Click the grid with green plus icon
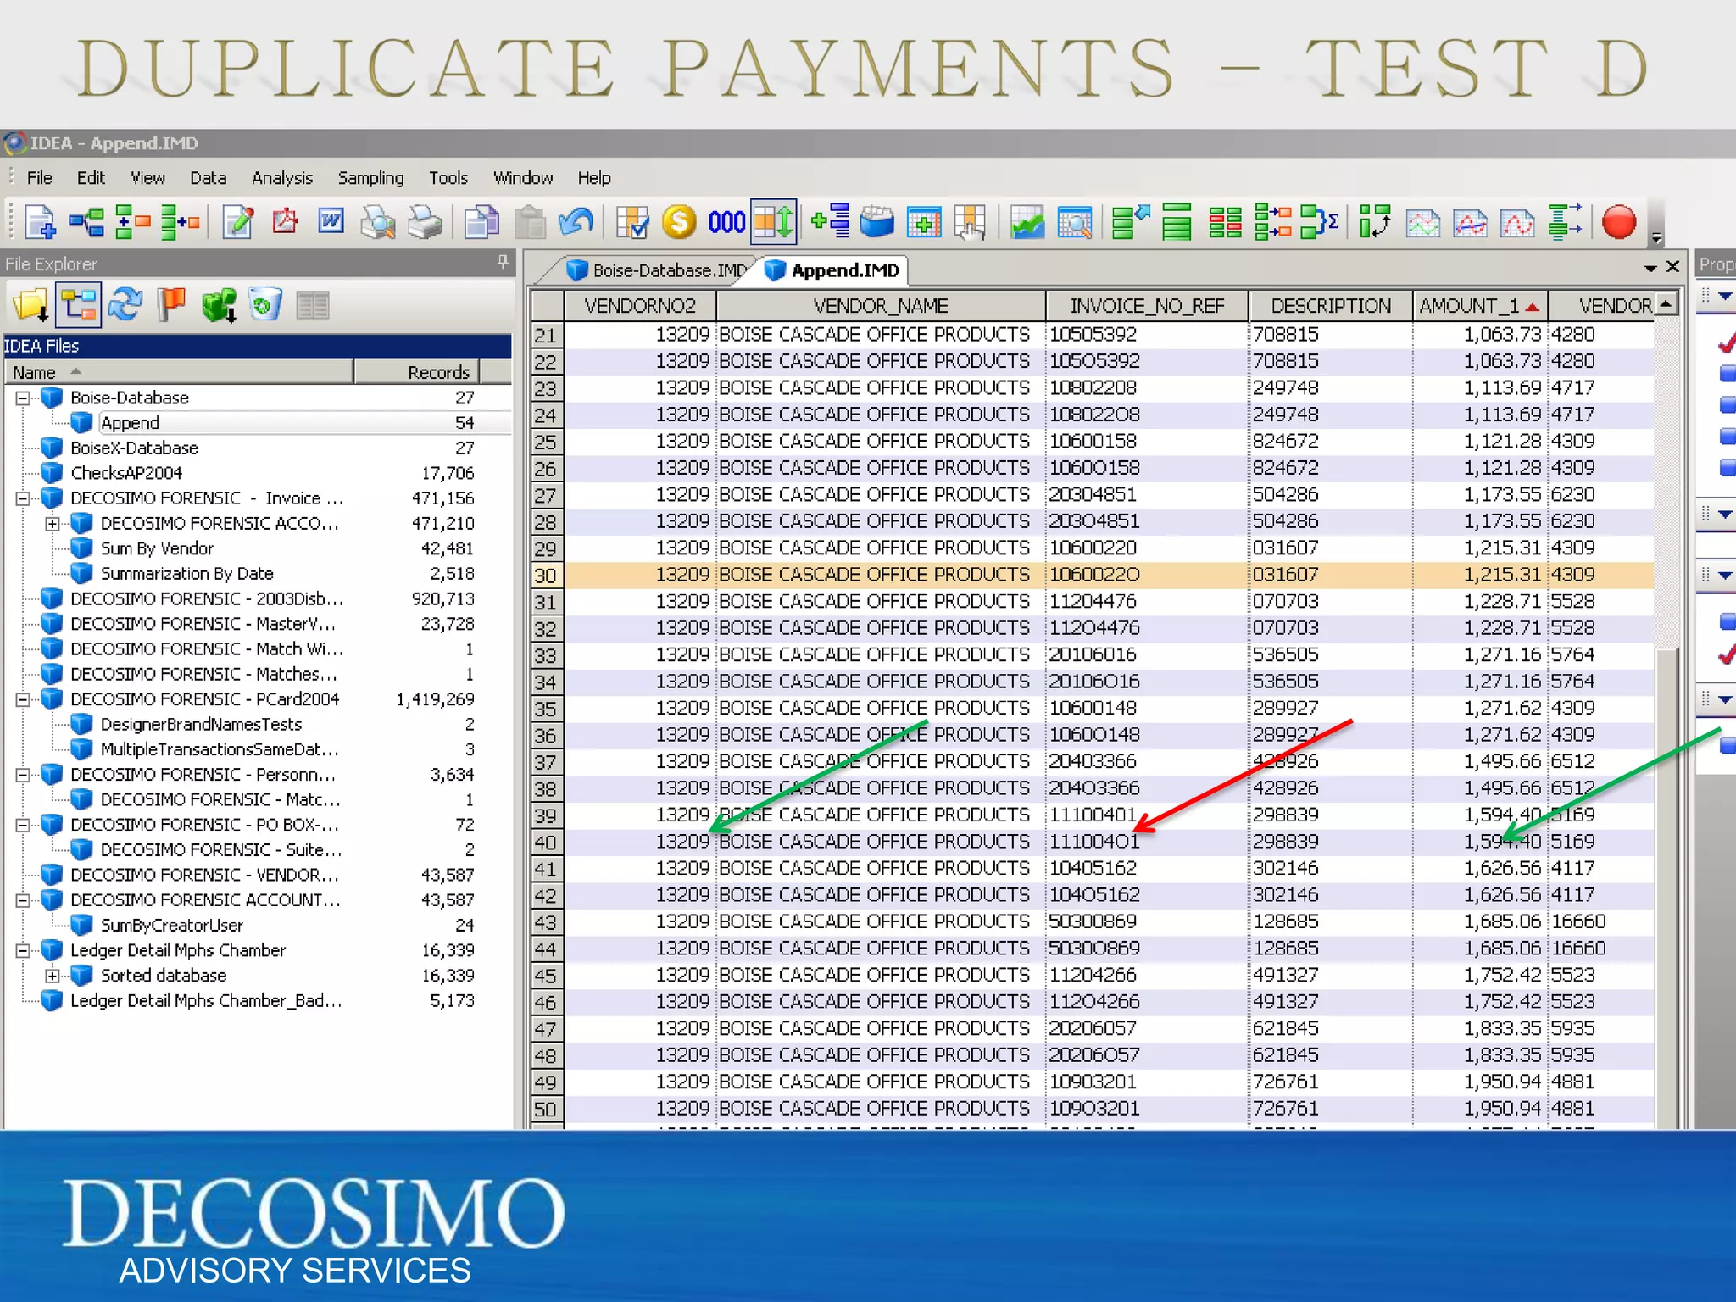Viewport: 1736px width, 1302px height. (x=924, y=223)
